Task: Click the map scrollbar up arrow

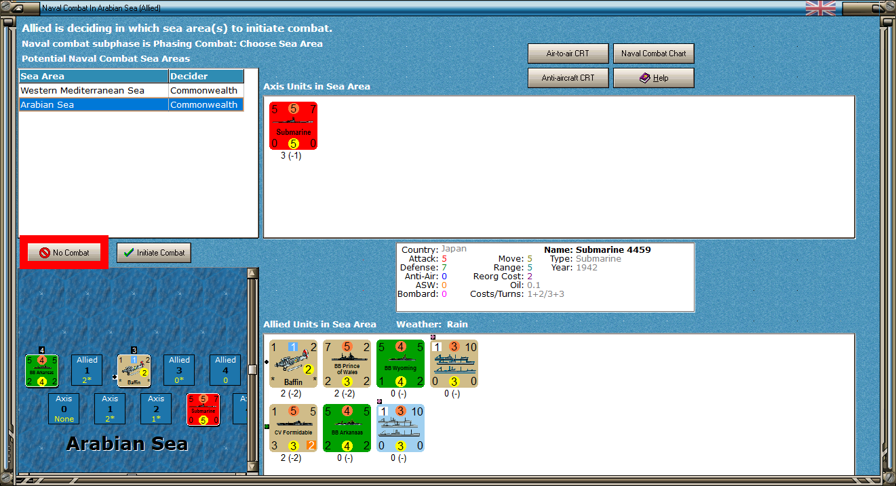Action: [x=252, y=273]
